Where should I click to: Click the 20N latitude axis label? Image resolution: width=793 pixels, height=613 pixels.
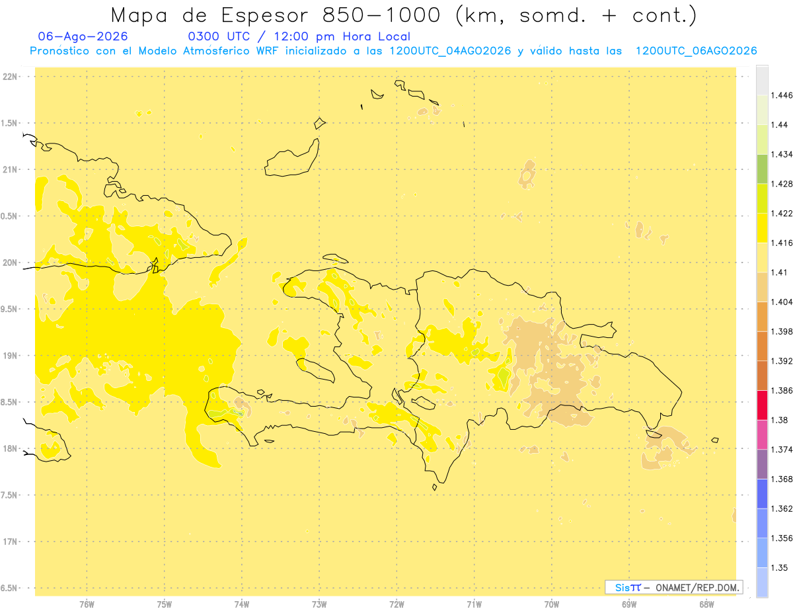(11, 263)
